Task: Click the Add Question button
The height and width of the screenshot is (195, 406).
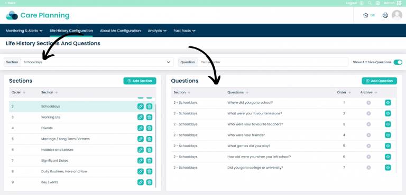Action: [x=380, y=81]
